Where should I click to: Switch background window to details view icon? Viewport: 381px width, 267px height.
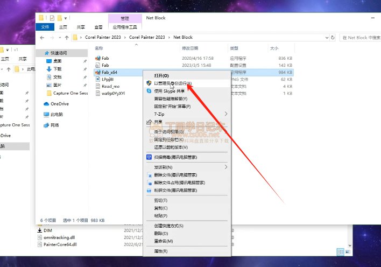point(341,252)
